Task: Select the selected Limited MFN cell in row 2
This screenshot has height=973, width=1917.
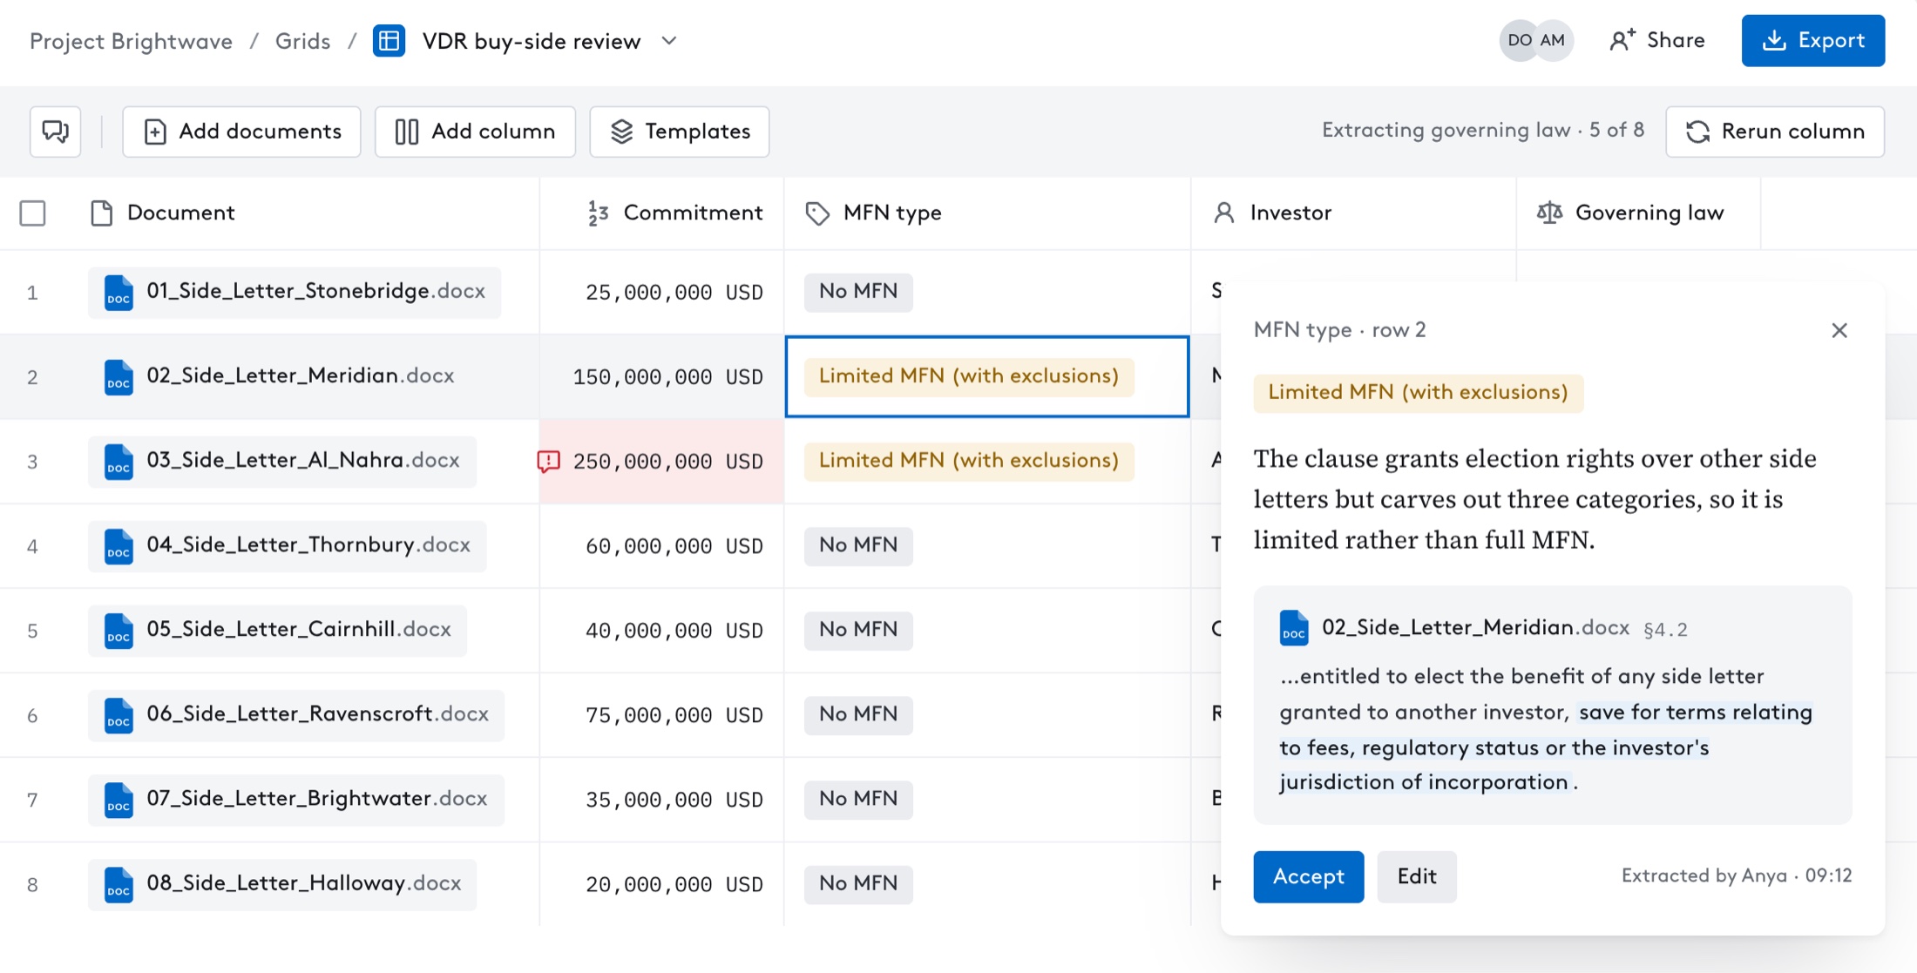Action: tap(987, 376)
